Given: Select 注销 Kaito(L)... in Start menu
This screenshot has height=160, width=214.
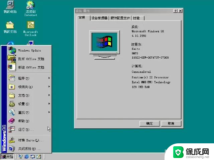Looking at the screenshot, I should point(31,140).
